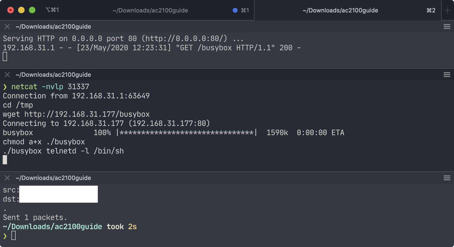Viewport: 454px width, 247px height.
Task: Open the HTTP server pane's hamburger menu
Action: click(447, 26)
